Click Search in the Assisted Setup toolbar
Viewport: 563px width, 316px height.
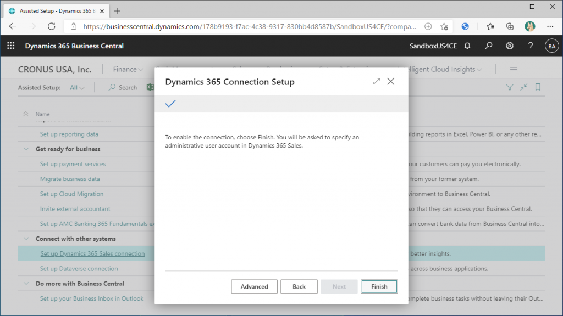coord(123,87)
